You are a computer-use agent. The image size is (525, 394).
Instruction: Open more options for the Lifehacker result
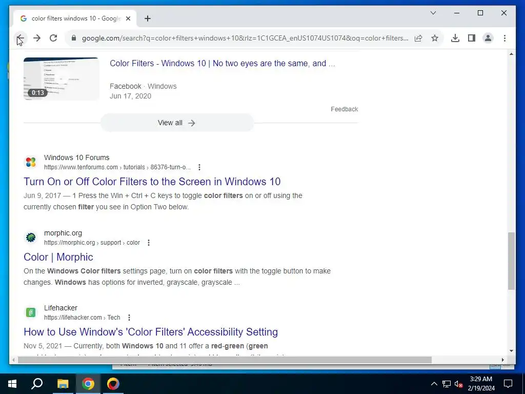point(129,317)
